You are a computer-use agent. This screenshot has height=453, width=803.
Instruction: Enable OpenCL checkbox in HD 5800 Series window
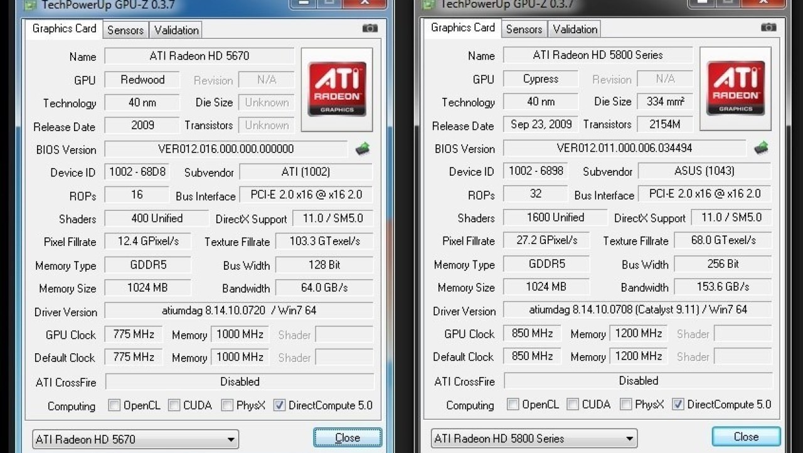(x=513, y=404)
